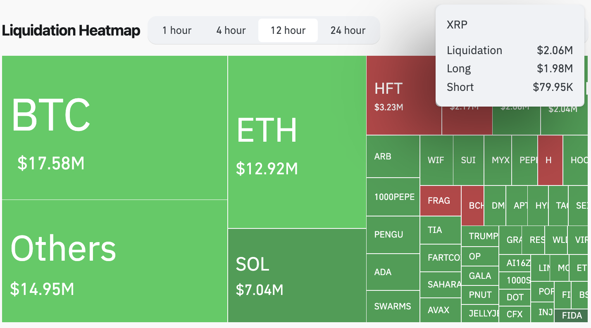Select the TIA tile
The height and width of the screenshot is (328, 591).
(440, 230)
